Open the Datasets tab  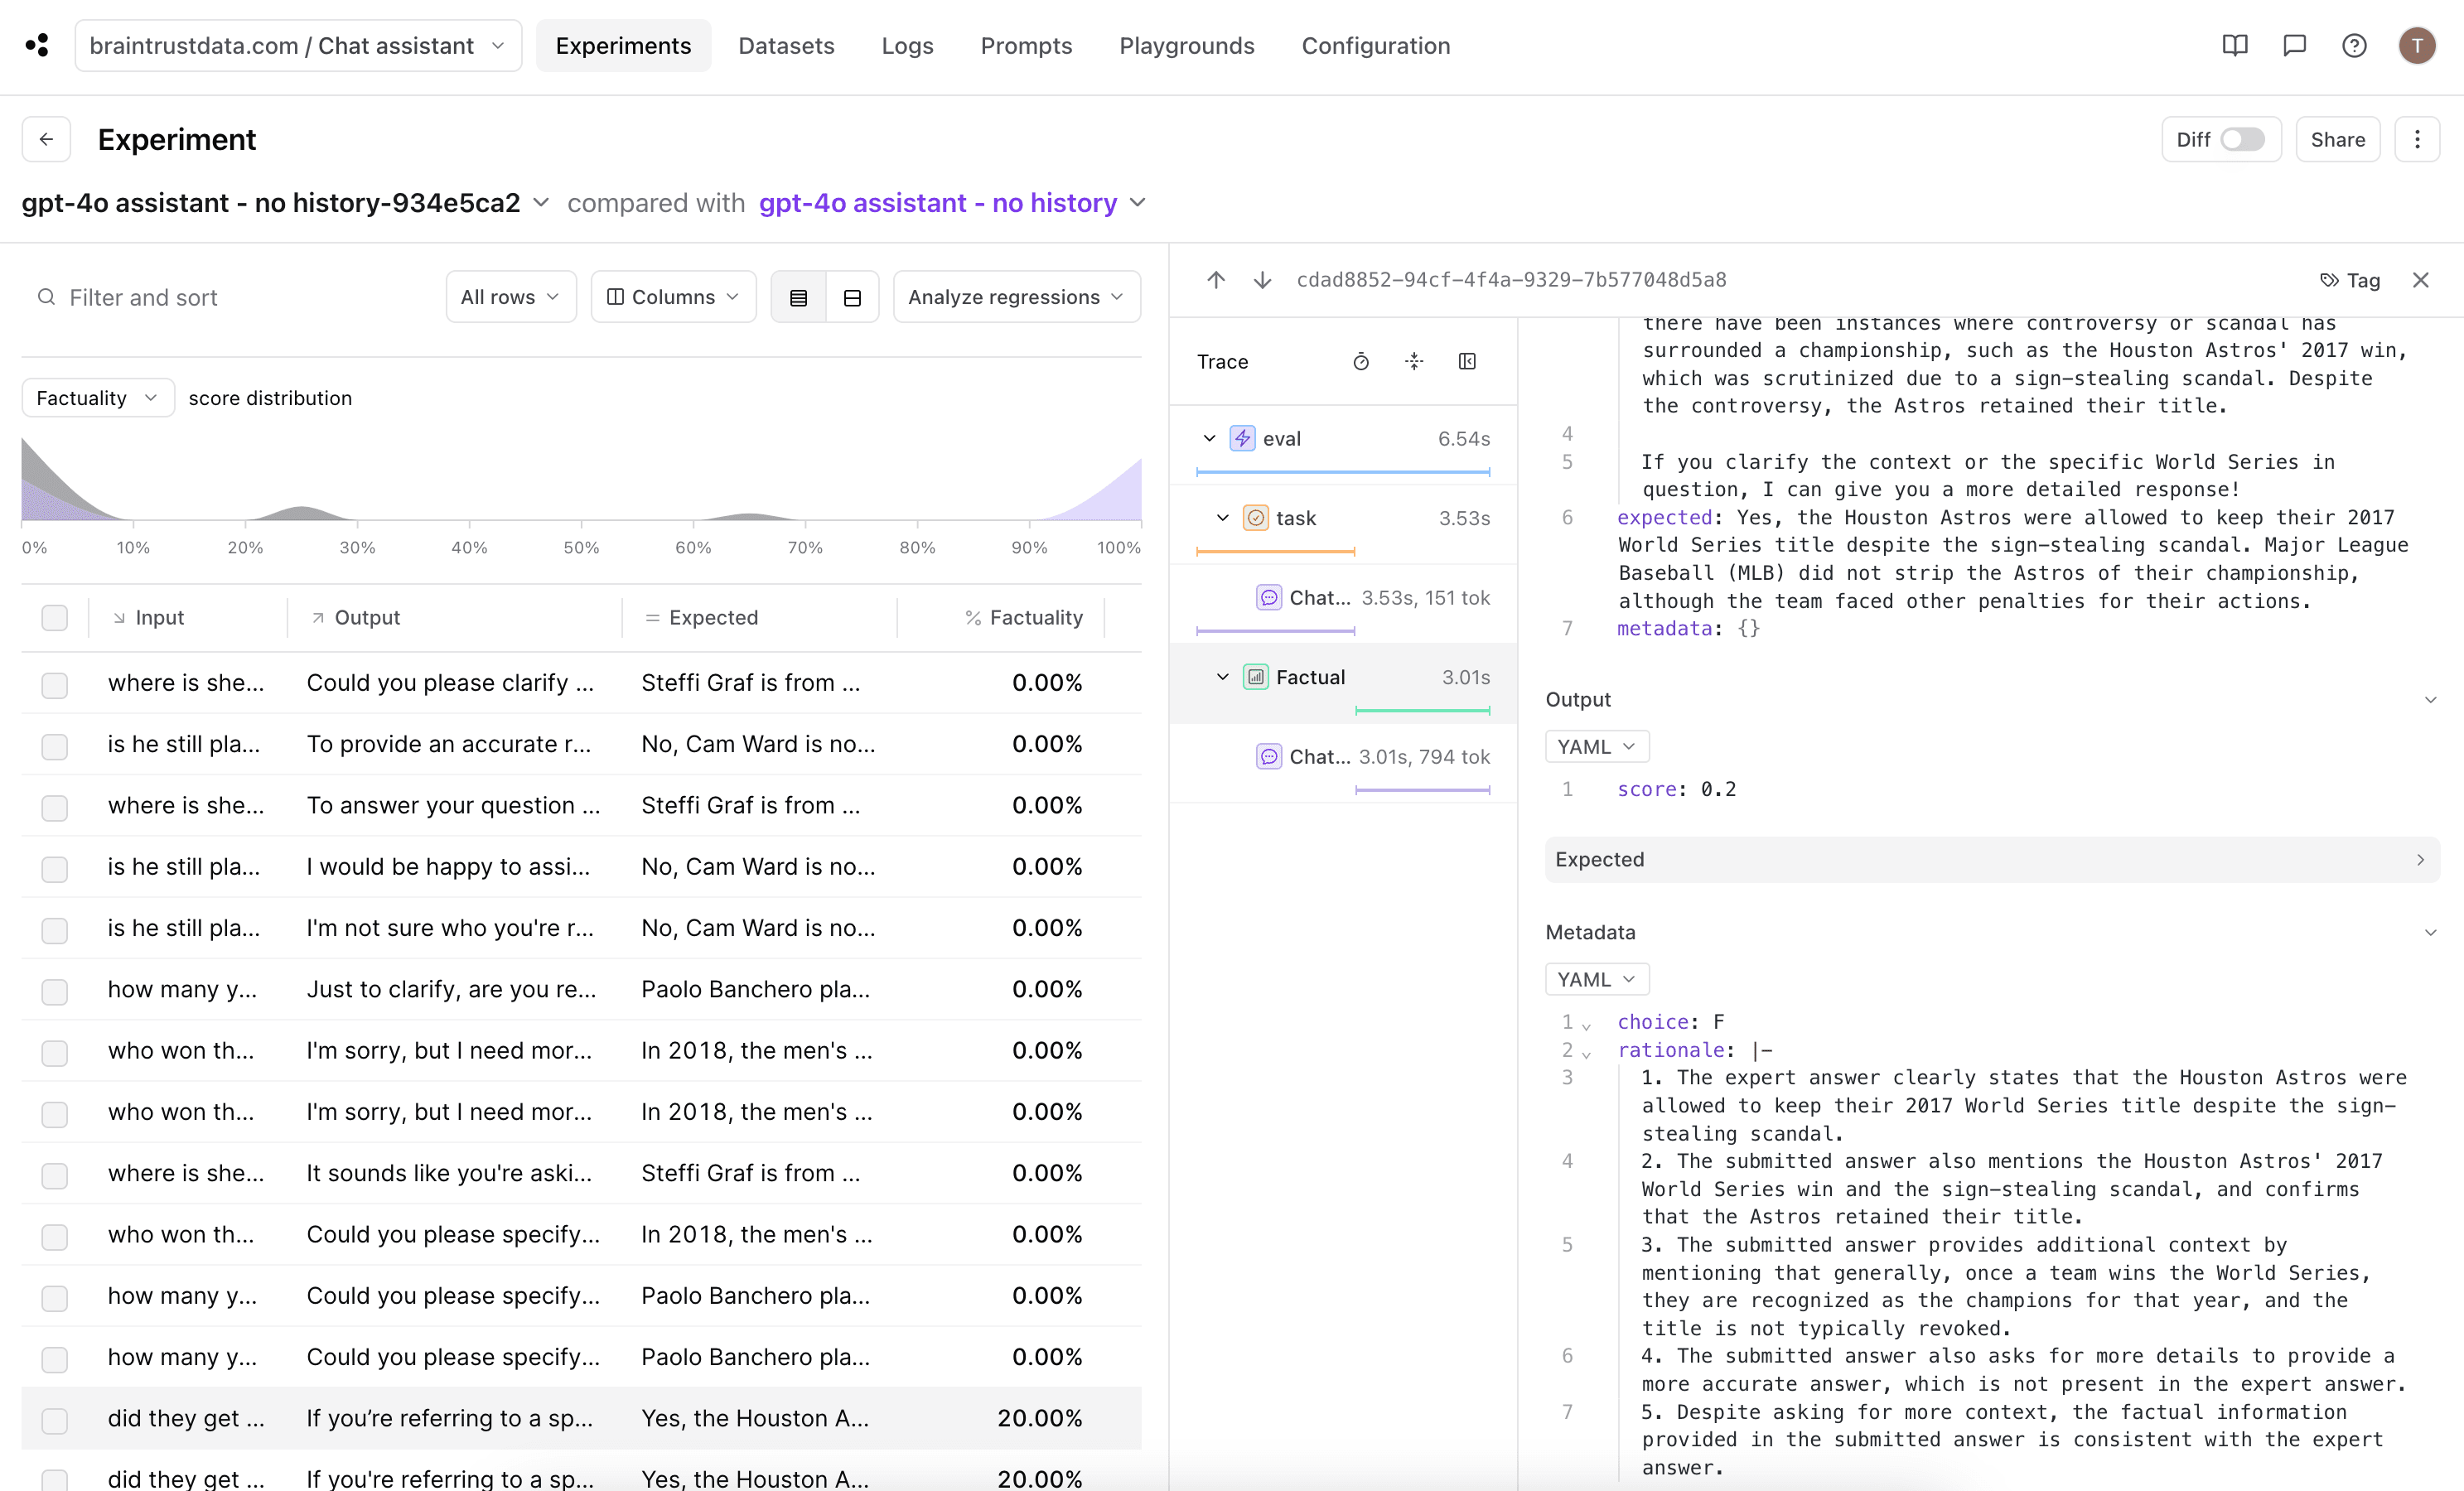coord(786,46)
